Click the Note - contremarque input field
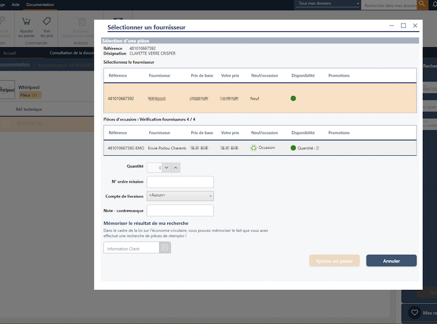The image size is (437, 324). pos(180,211)
